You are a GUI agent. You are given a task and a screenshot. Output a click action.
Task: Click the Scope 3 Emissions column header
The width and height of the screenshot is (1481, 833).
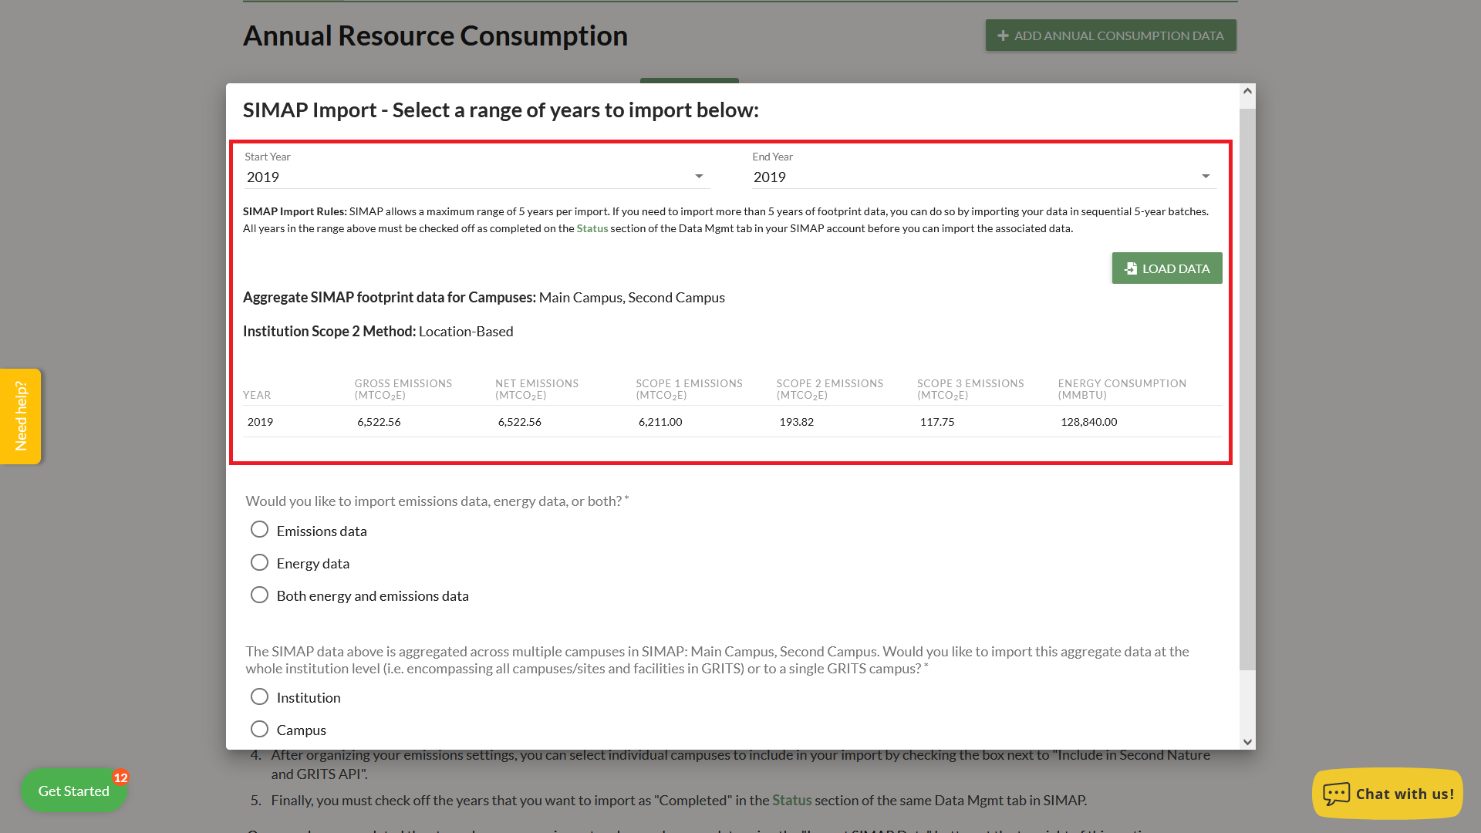[970, 390]
